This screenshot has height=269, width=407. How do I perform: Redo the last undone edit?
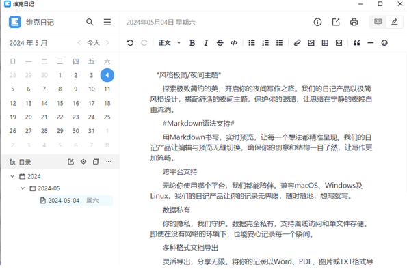coord(144,43)
